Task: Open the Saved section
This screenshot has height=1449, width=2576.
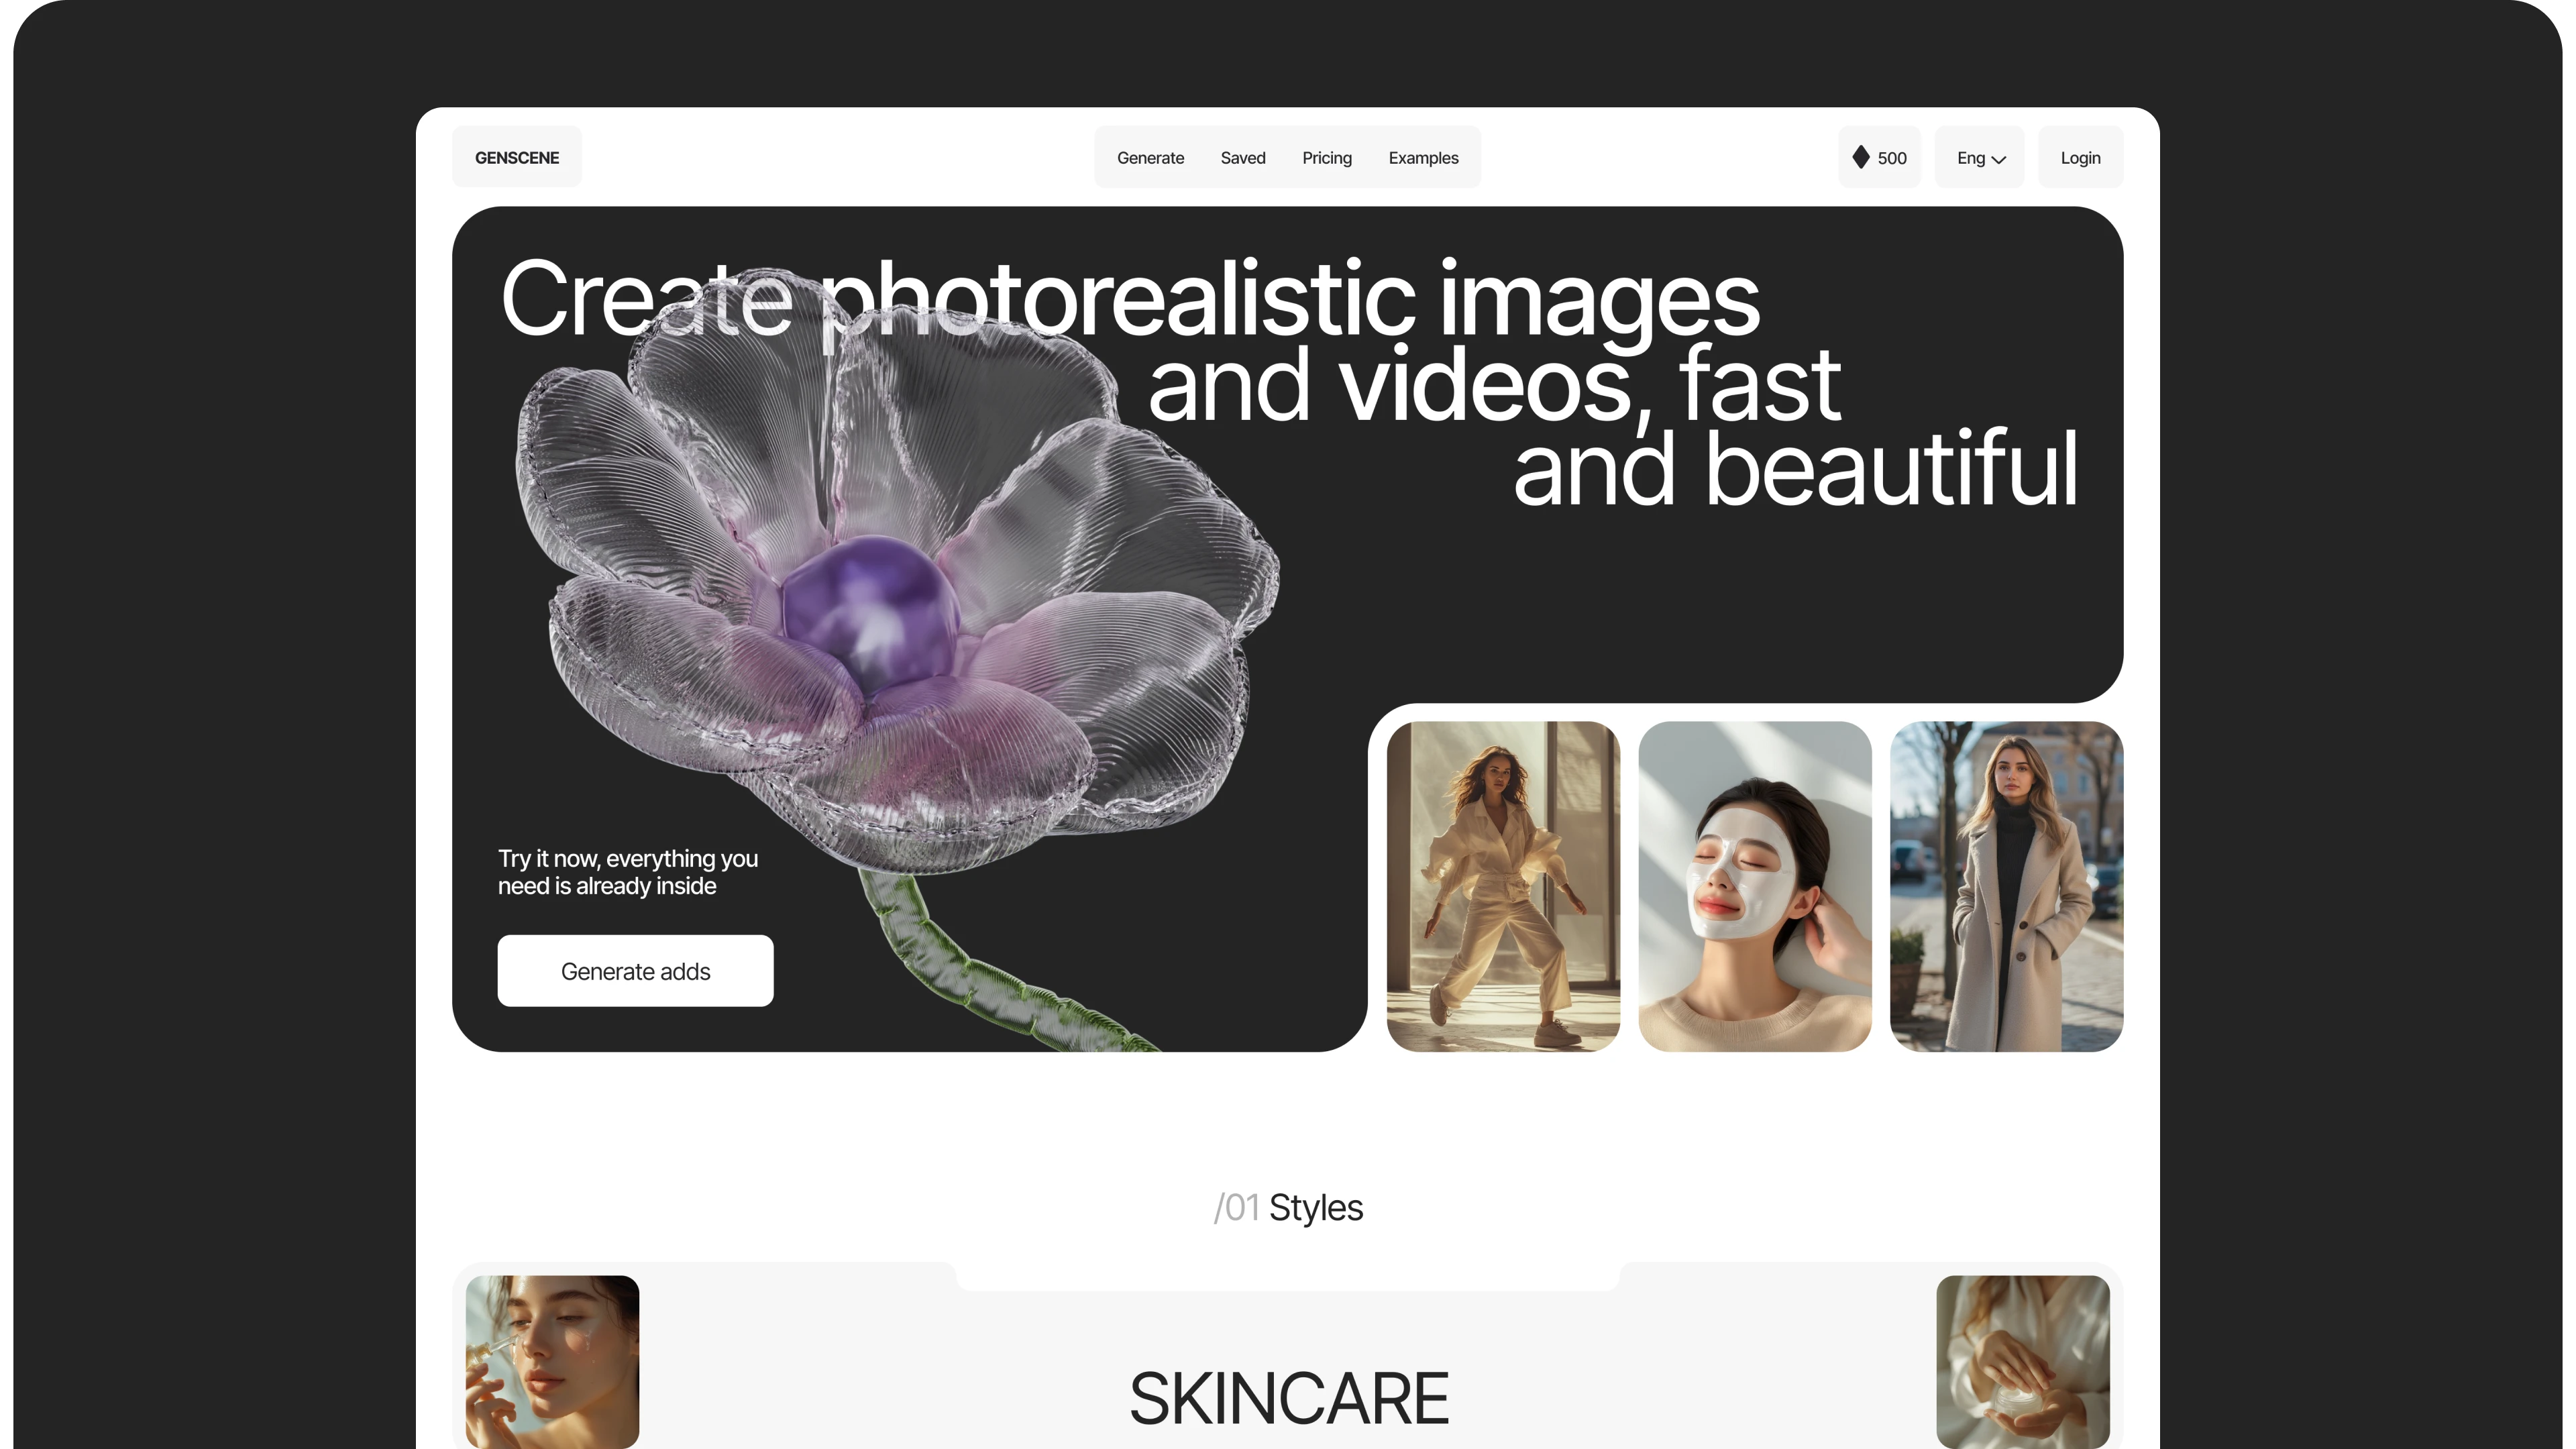Action: [x=1243, y=157]
